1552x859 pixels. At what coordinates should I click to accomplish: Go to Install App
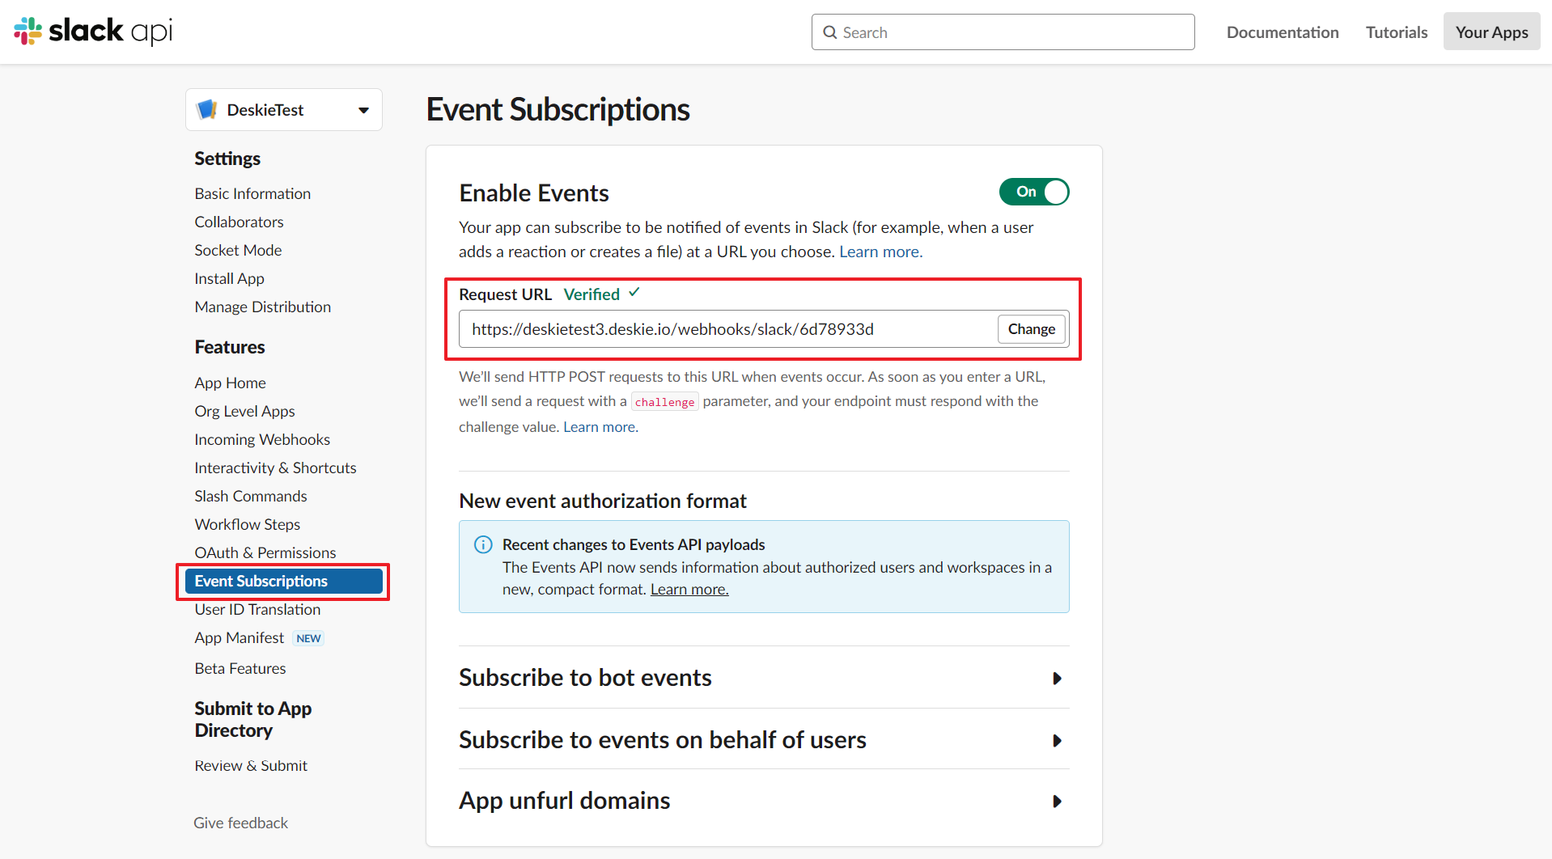pos(229,278)
